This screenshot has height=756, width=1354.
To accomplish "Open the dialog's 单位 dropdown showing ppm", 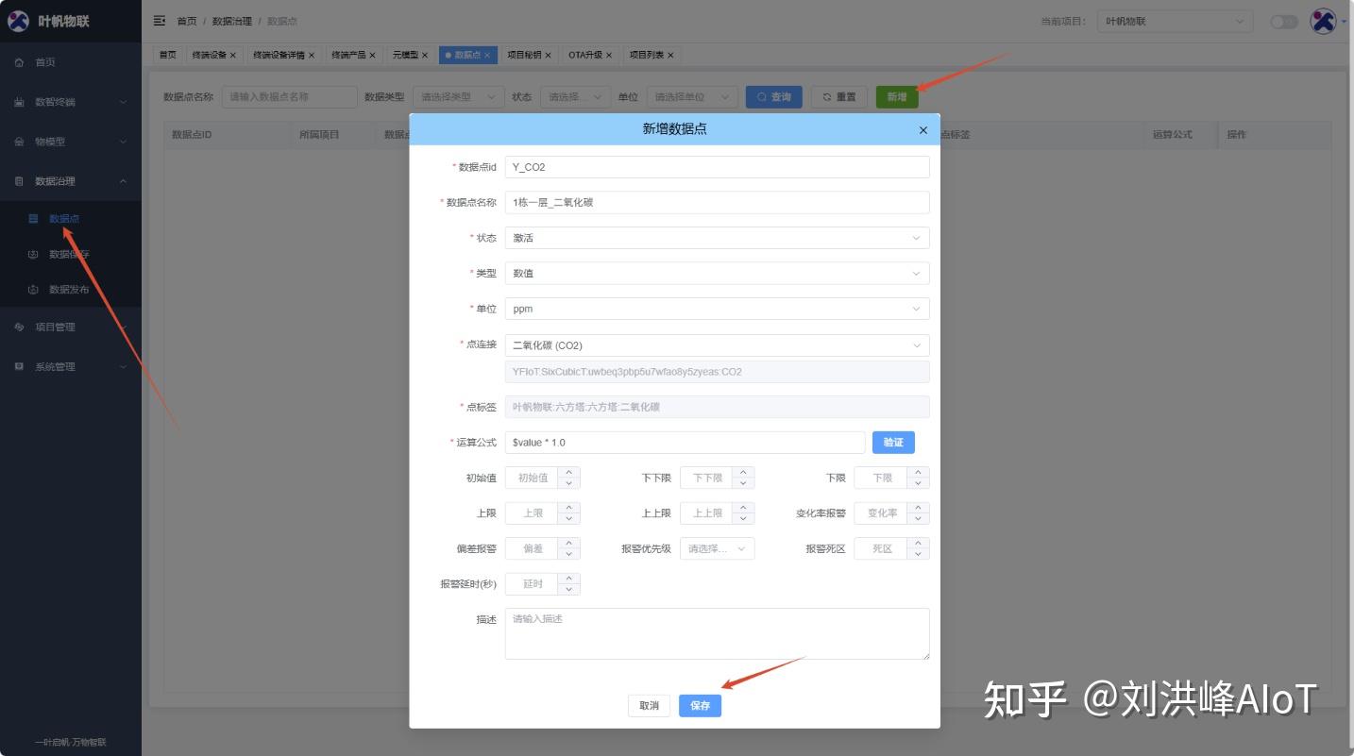I will (x=717, y=309).
